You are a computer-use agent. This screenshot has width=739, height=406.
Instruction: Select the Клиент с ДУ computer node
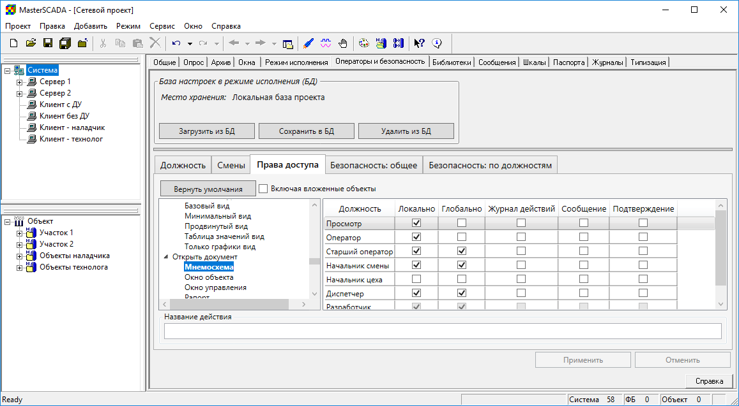[x=60, y=105]
